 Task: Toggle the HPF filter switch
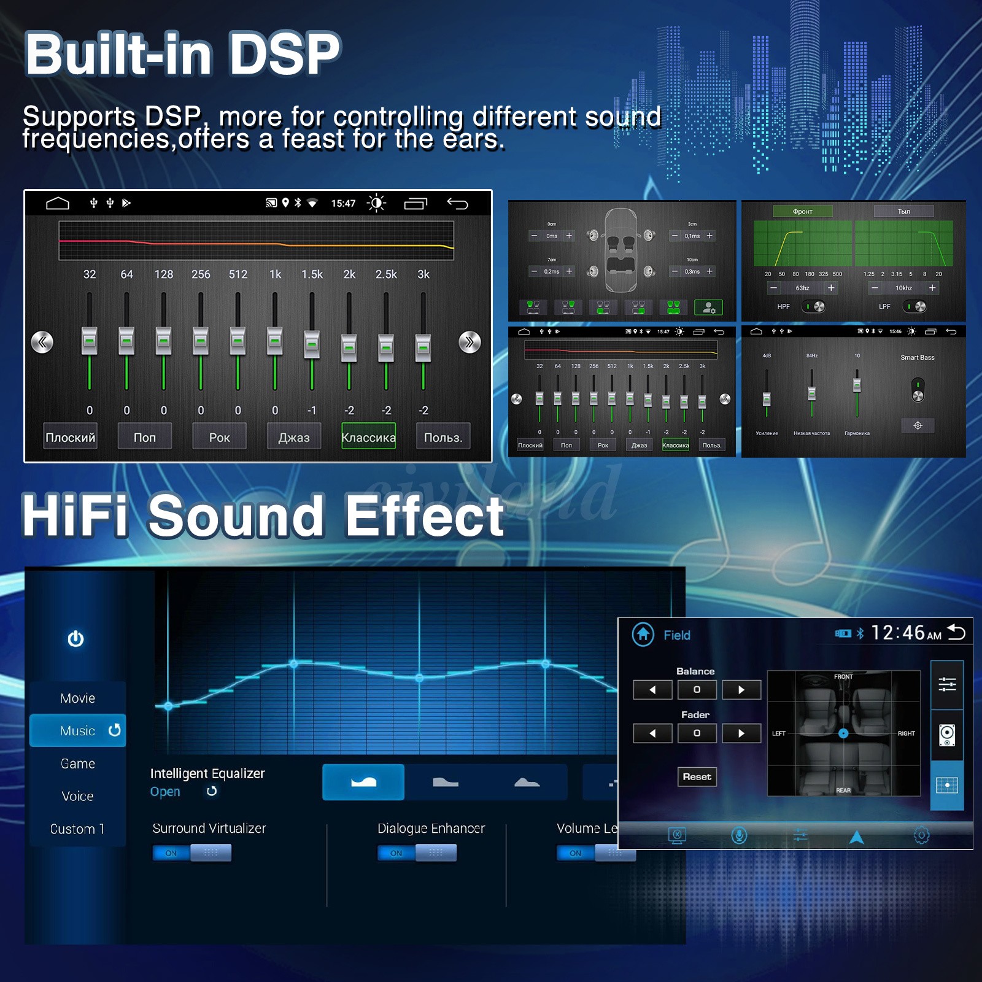[x=814, y=306]
